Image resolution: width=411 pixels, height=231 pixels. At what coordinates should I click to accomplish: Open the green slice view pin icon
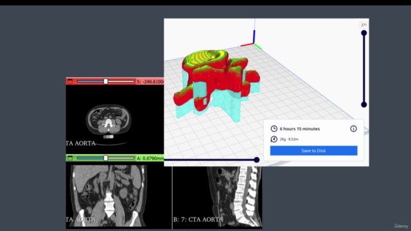[70, 158]
